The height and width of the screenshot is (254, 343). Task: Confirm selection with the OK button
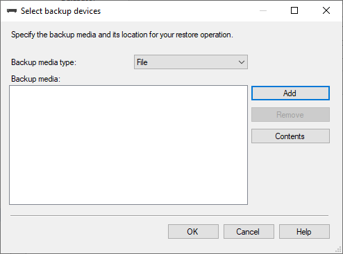point(193,232)
